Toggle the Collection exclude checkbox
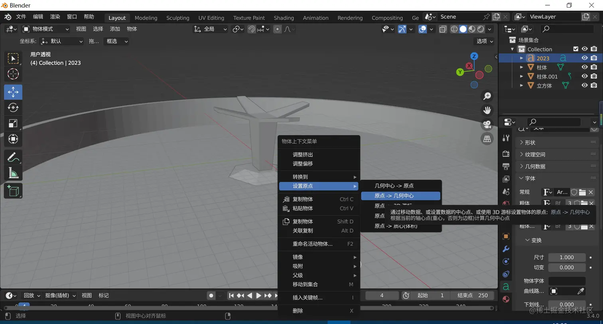Screen dimensions: 603x324 [x=575, y=49]
